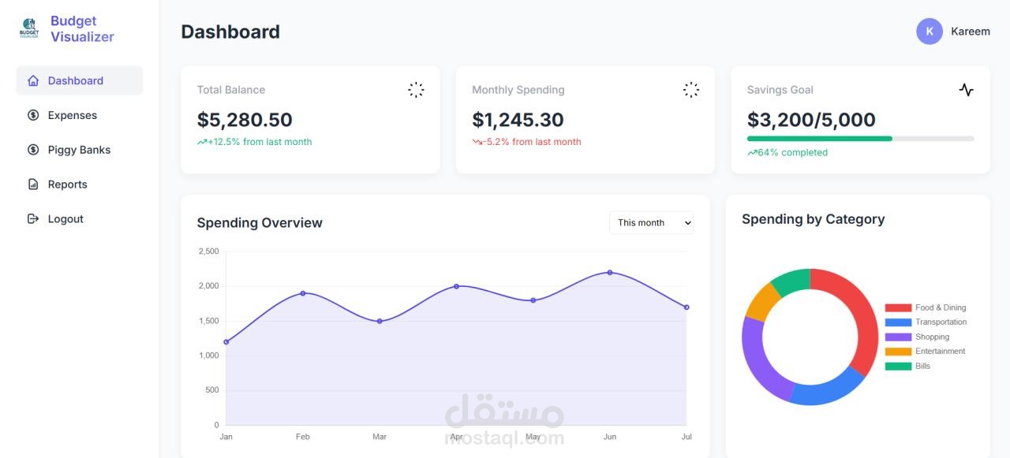This screenshot has width=1010, height=458.
Task: Click the Piggy Banks dollar icon
Action: 33,150
